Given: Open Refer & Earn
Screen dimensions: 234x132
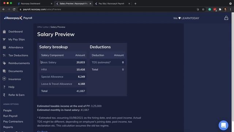Looking at the screenshot, I should [x=16, y=95].
